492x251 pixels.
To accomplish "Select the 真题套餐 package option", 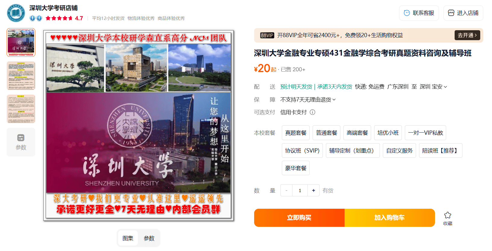I will click(296, 133).
